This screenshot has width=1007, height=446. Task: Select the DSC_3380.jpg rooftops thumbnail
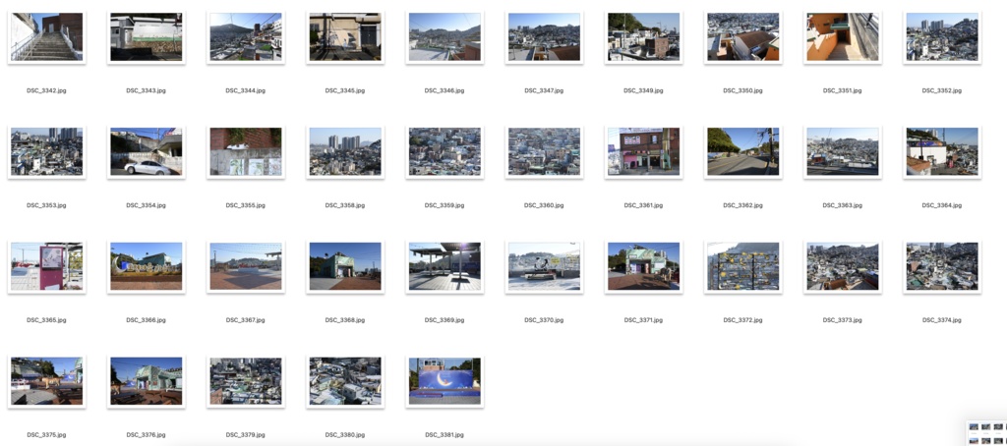click(x=345, y=381)
